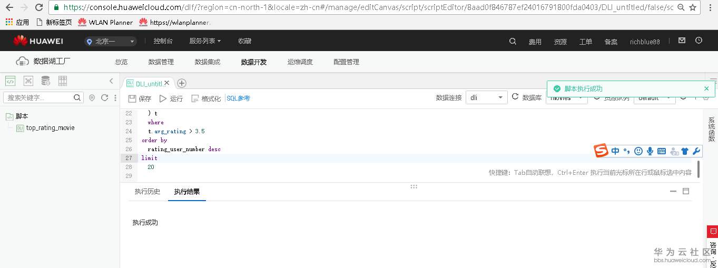The image size is (718, 268).
Task: Format the SQL with 格式化
Action: pos(206,98)
